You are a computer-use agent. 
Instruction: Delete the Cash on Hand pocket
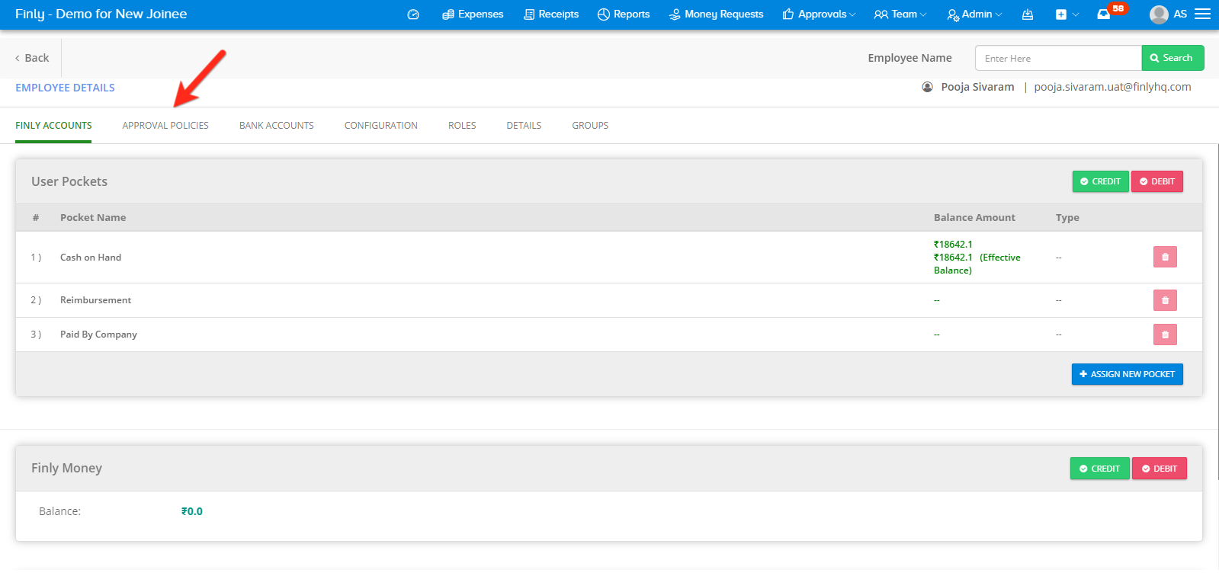pos(1164,258)
